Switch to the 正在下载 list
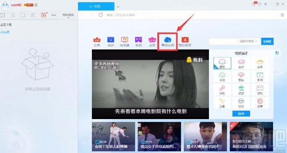Screen dimensions: 287x153 [6, 25]
